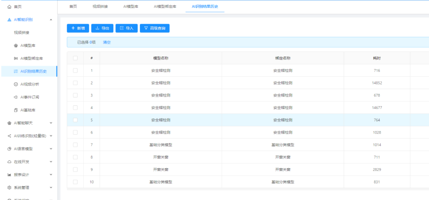Click the AI模型绑定库 icon in sidebar
The height and width of the screenshot is (200, 429).
16,58
